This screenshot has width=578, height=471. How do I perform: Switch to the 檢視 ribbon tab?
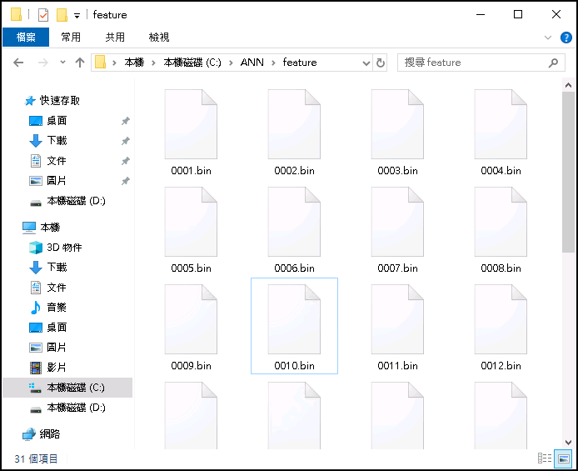[x=159, y=37]
